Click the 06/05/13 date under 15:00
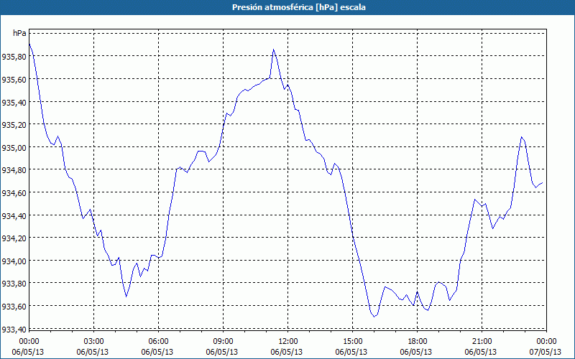Screen dimensions: 575x359 point(351,352)
